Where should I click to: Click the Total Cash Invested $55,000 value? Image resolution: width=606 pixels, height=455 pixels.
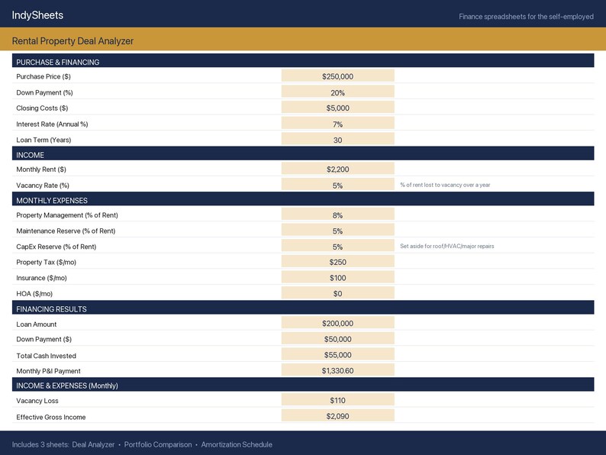[338, 354]
